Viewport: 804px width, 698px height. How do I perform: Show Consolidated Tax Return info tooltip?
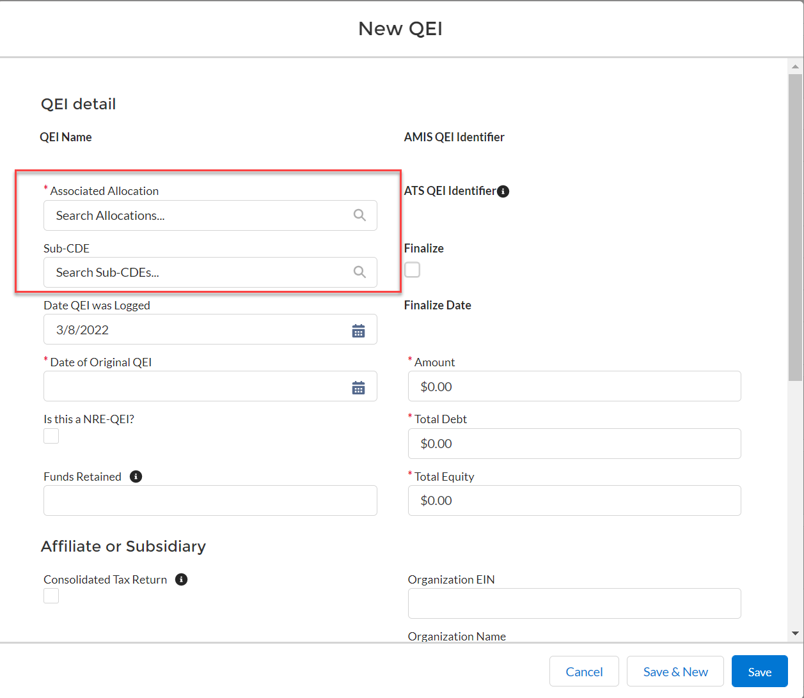[x=182, y=580]
